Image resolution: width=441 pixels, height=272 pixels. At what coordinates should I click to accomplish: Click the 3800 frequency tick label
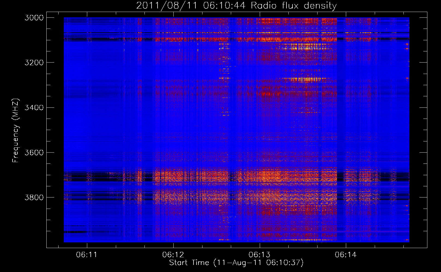pos(34,197)
